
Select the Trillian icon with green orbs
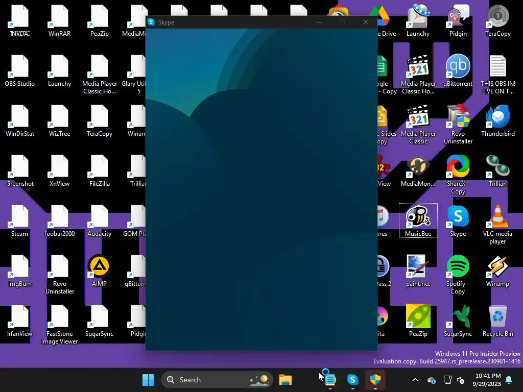point(497,170)
